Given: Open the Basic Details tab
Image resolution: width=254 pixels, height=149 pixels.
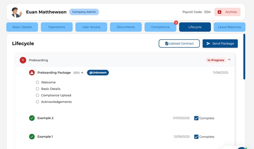Looking at the screenshot, I should tap(22, 27).
